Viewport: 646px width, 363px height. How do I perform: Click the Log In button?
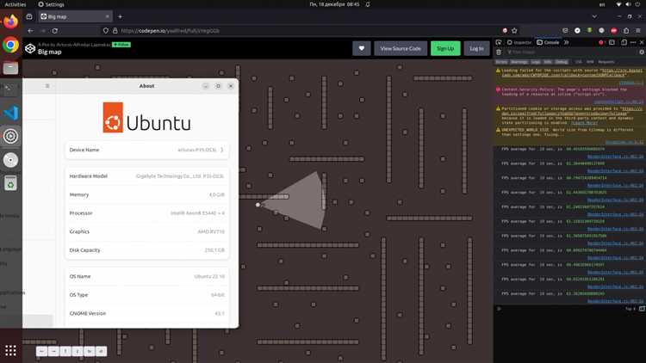(476, 48)
